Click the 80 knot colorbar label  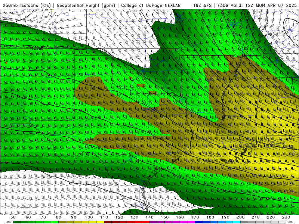coord(58,217)
